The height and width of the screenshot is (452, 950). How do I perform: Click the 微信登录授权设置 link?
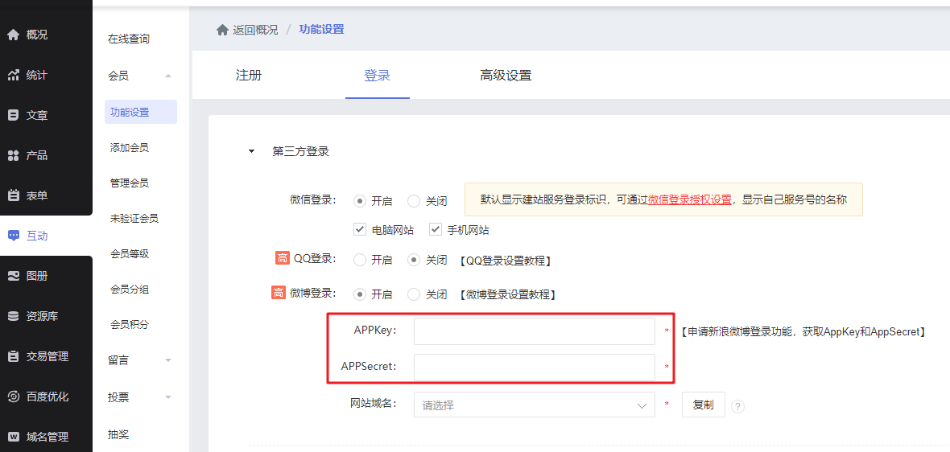689,199
